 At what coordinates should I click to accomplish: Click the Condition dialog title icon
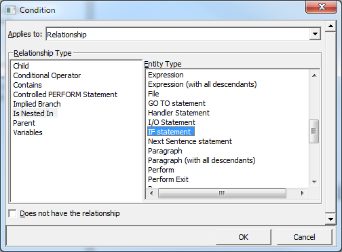(x=11, y=10)
